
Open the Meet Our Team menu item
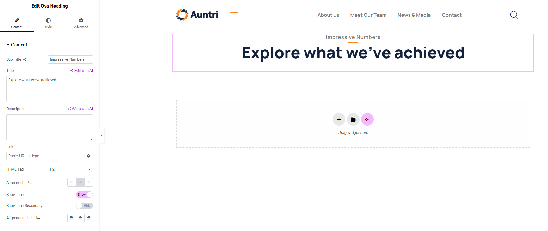point(368,15)
